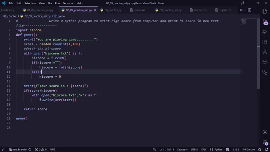
Task: Open the File menu
Action: 11,3
